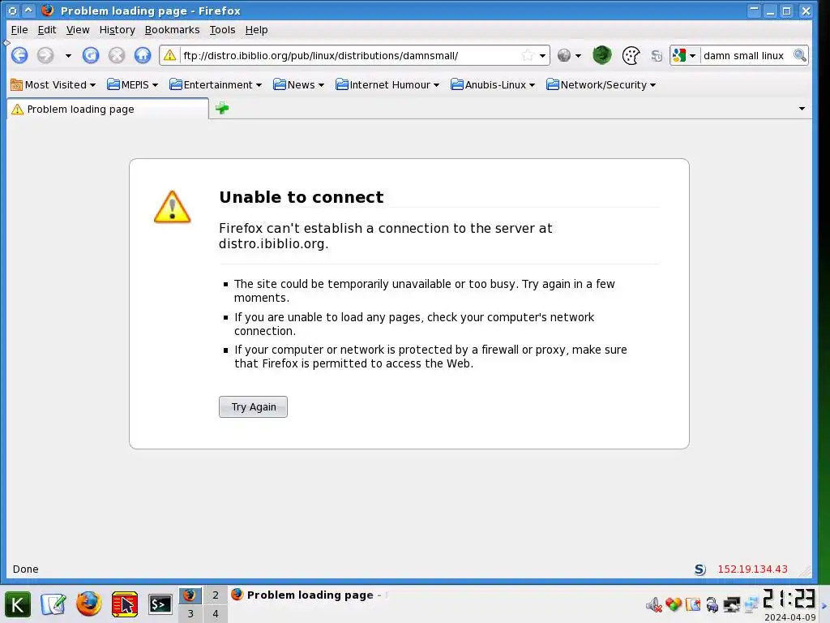Open the URL bar history dropdown

click(x=542, y=56)
